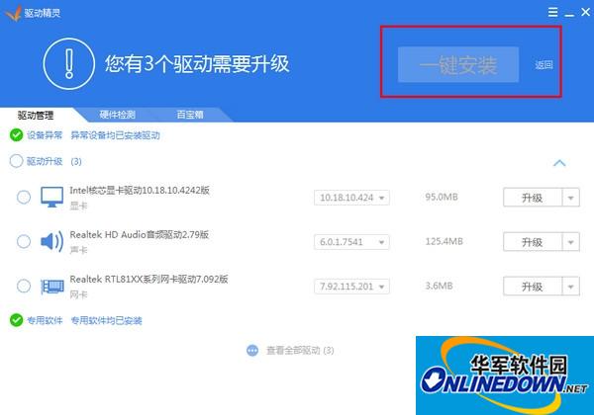Click 声卡 category label under Realtek Audio
This screenshot has width=594, height=415.
[78, 250]
